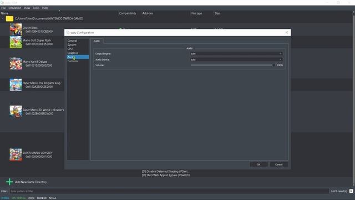Click the yuzu icon in configuration title bar
The width and height of the screenshot is (355, 200).
(68, 33)
